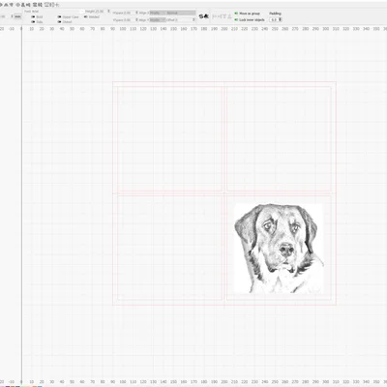Adjust the VSpace spinner arrows
This screenshot has width=387, height=387.
136,20
